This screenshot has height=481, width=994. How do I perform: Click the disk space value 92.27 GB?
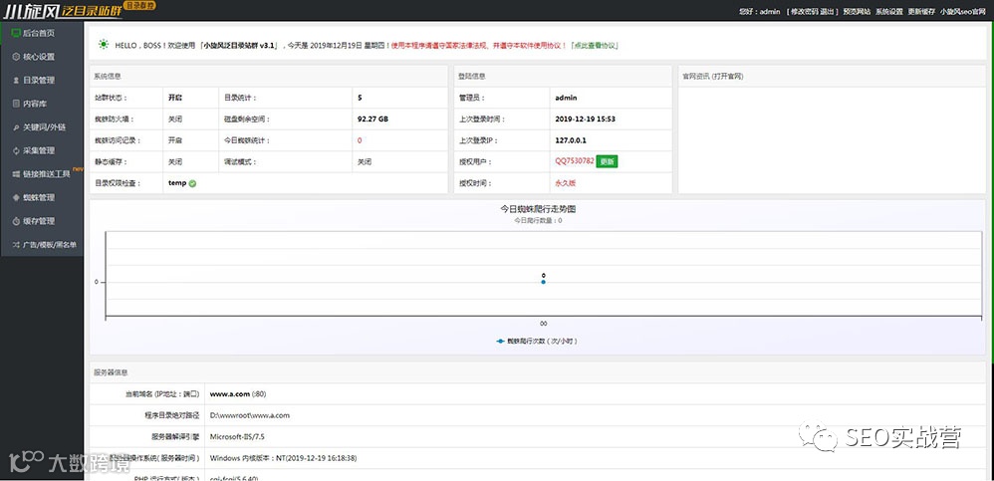373,120
